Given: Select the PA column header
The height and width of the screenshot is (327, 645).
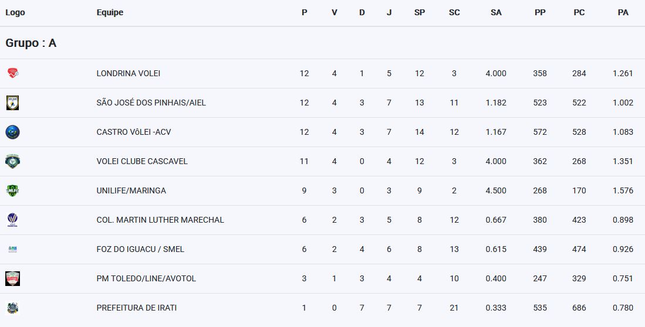Looking at the screenshot, I should (x=623, y=12).
